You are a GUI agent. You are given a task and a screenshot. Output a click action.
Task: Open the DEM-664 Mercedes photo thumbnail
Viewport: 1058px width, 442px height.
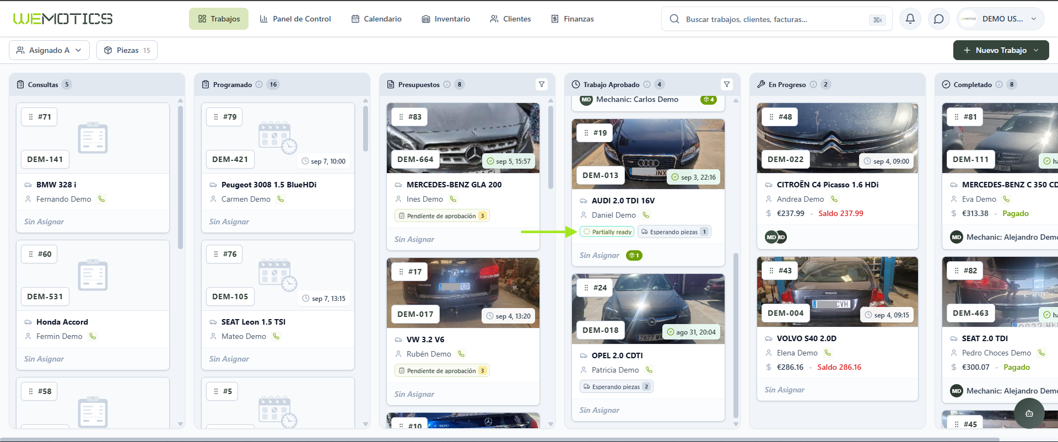(x=463, y=138)
